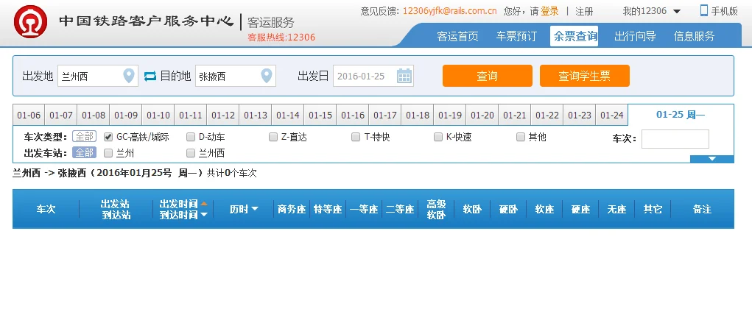This screenshot has width=752, height=320.
Task: Click the orange 查询 search button
Action: click(x=488, y=76)
